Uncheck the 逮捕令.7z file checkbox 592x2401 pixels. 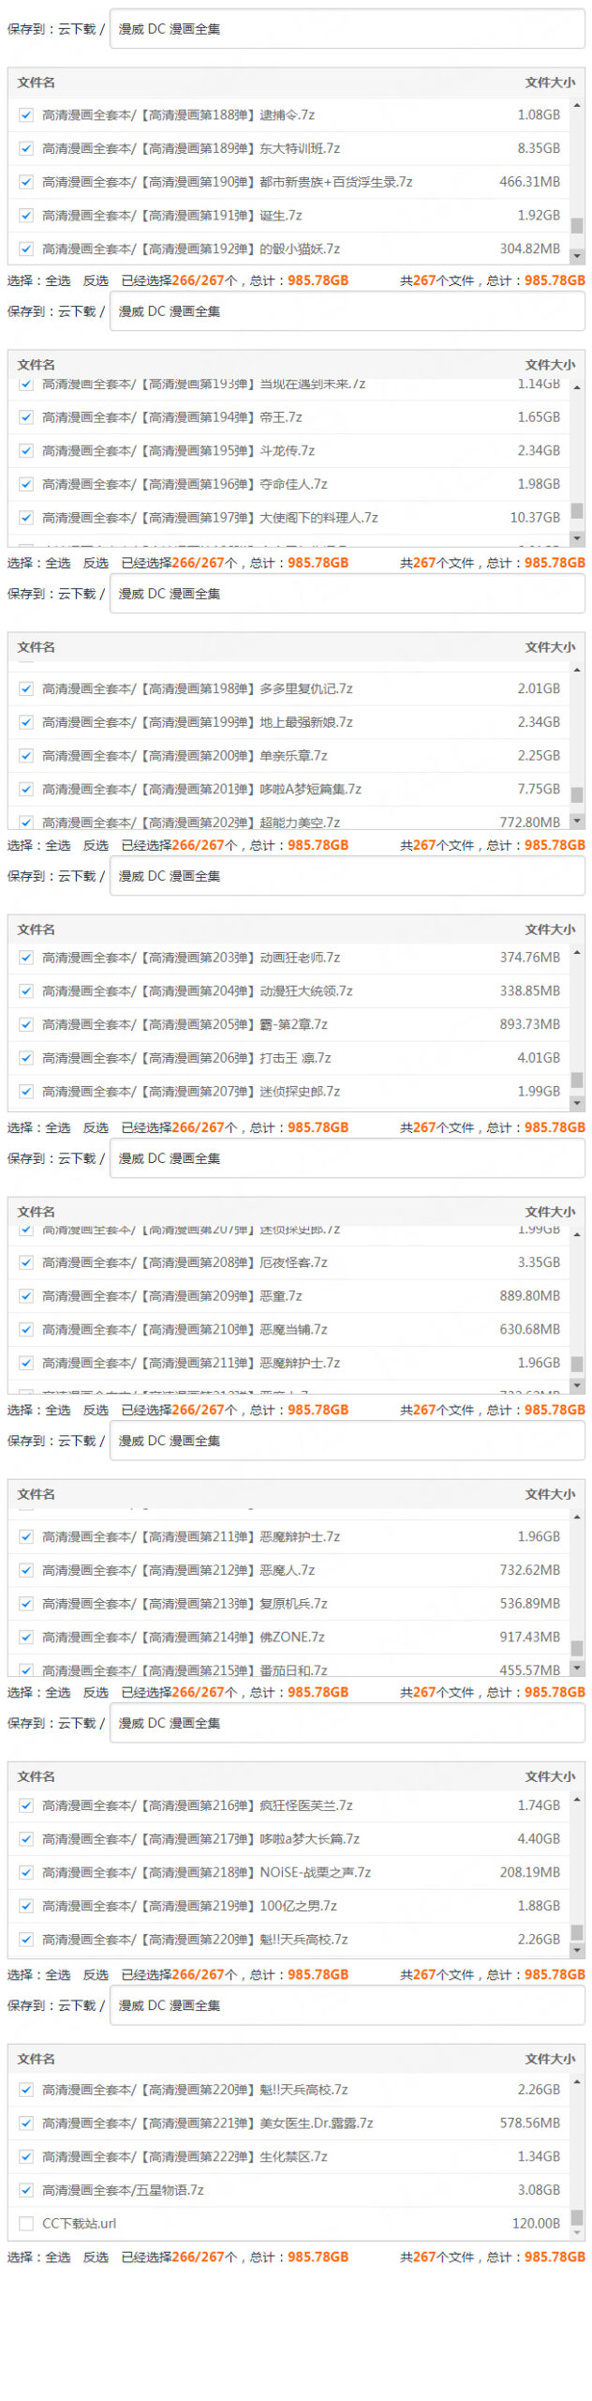tap(26, 115)
